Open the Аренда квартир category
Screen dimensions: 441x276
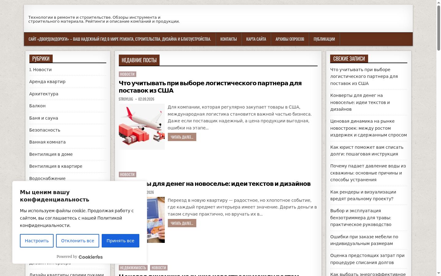[47, 82]
